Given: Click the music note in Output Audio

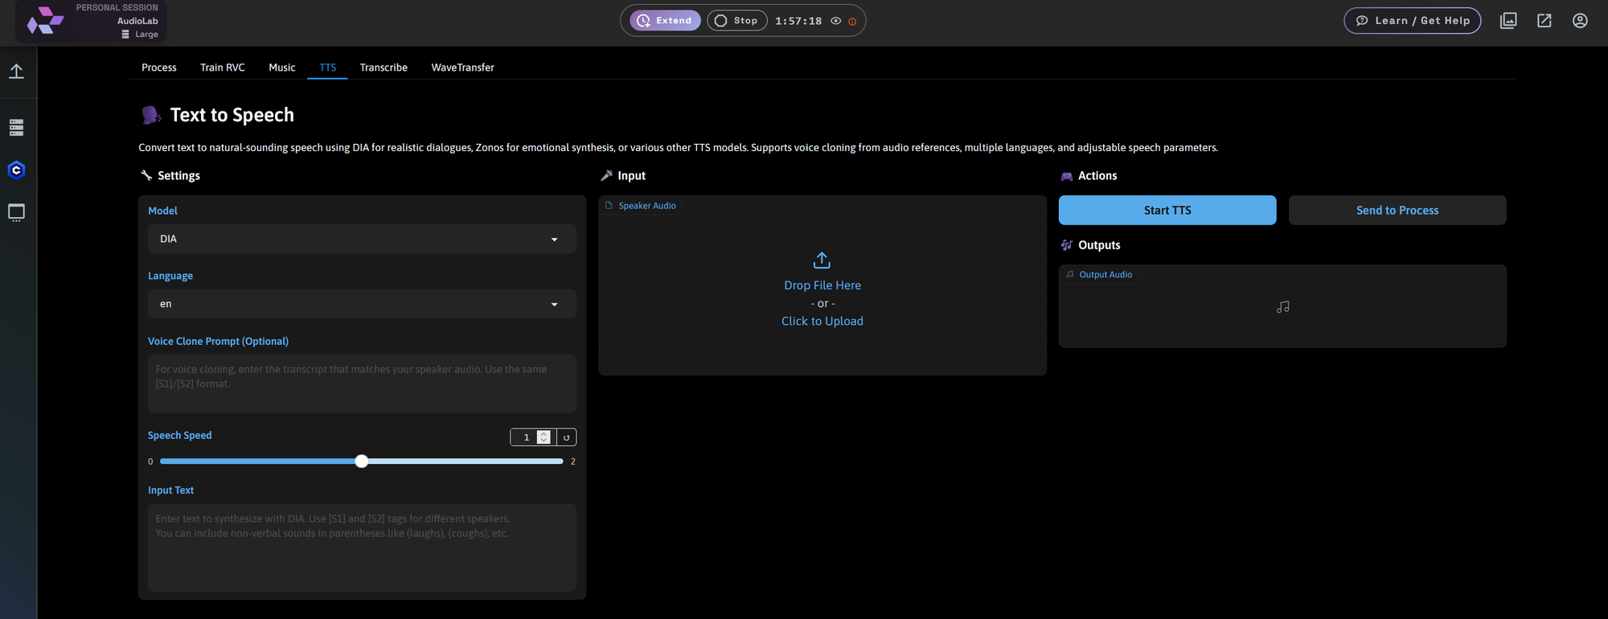Looking at the screenshot, I should tap(1283, 307).
